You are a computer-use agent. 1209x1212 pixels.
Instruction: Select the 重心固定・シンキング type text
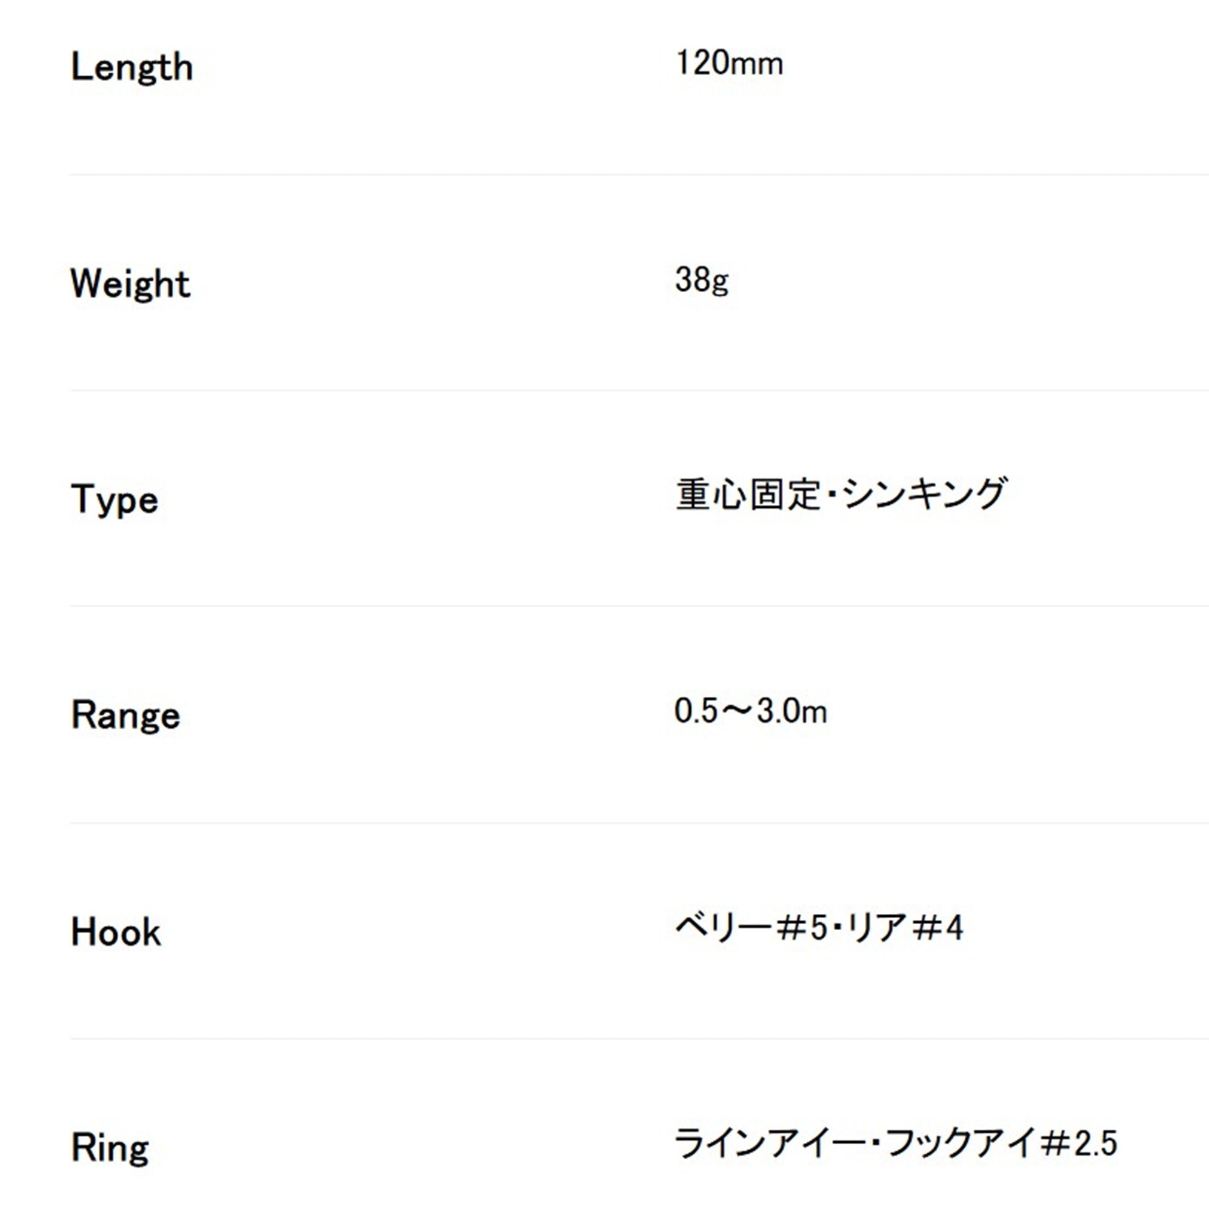[x=841, y=494]
